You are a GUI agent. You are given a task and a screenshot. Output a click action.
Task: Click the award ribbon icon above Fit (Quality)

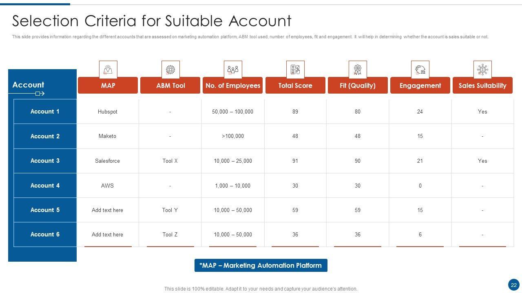coord(358,70)
